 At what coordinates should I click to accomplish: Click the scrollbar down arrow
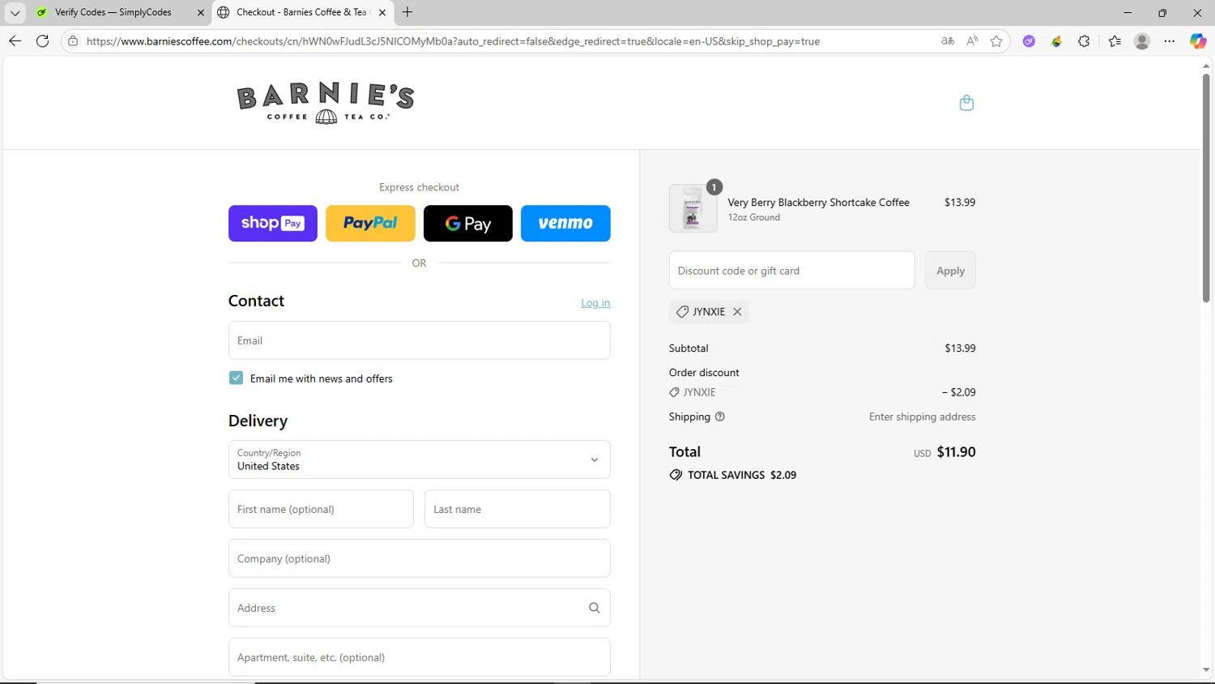click(x=1206, y=670)
